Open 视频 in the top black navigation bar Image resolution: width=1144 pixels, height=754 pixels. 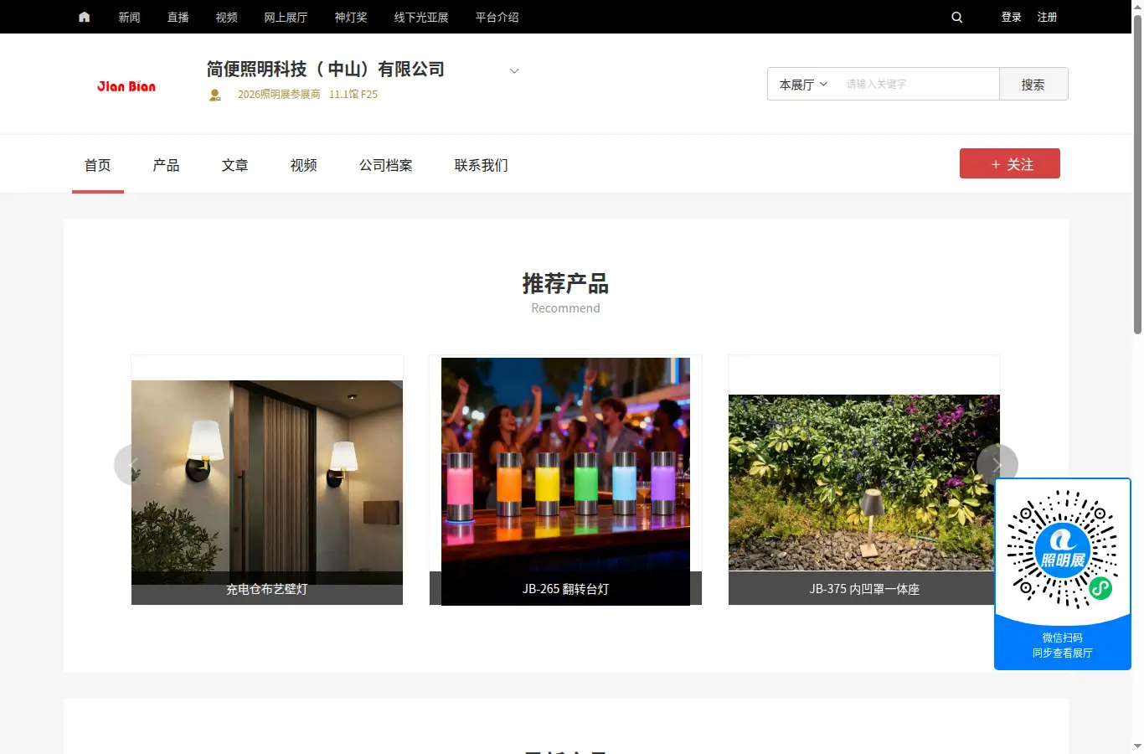click(226, 17)
